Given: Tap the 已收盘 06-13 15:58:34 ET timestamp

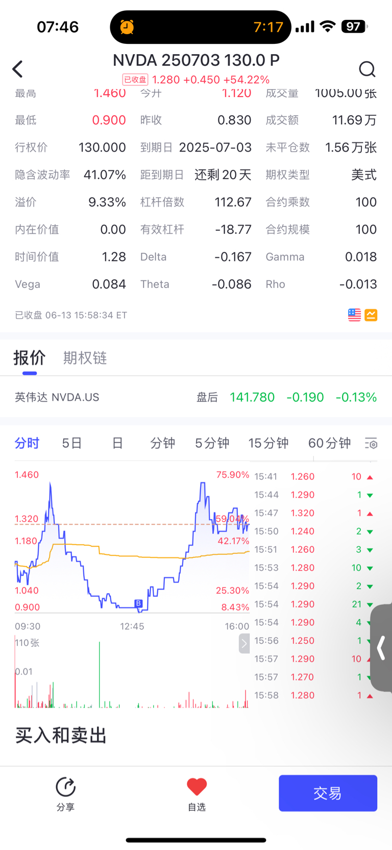Looking at the screenshot, I should click(71, 315).
